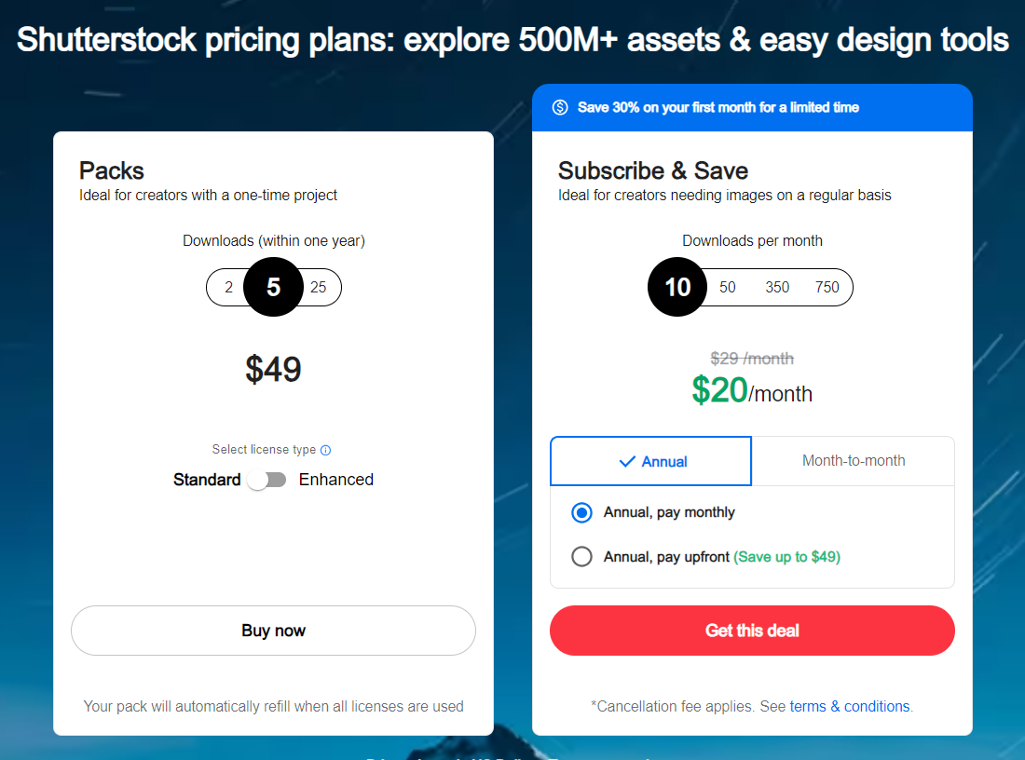The height and width of the screenshot is (760, 1025).
Task: Click the Enhanced license label
Action: coord(336,480)
